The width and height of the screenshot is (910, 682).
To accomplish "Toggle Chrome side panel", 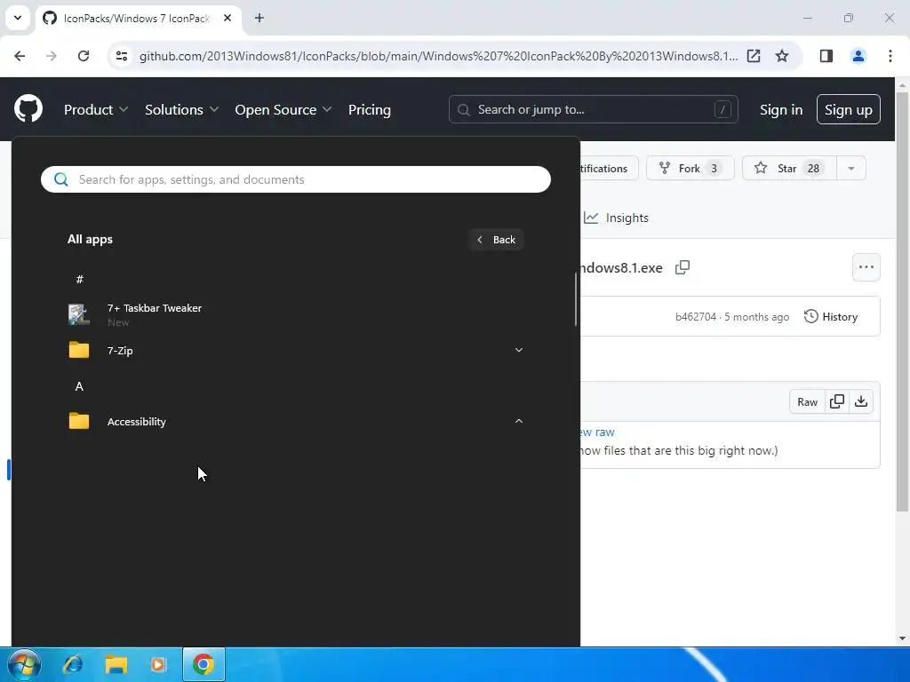I will point(826,56).
